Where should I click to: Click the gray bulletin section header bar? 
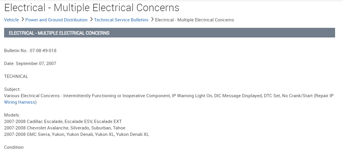(169, 33)
